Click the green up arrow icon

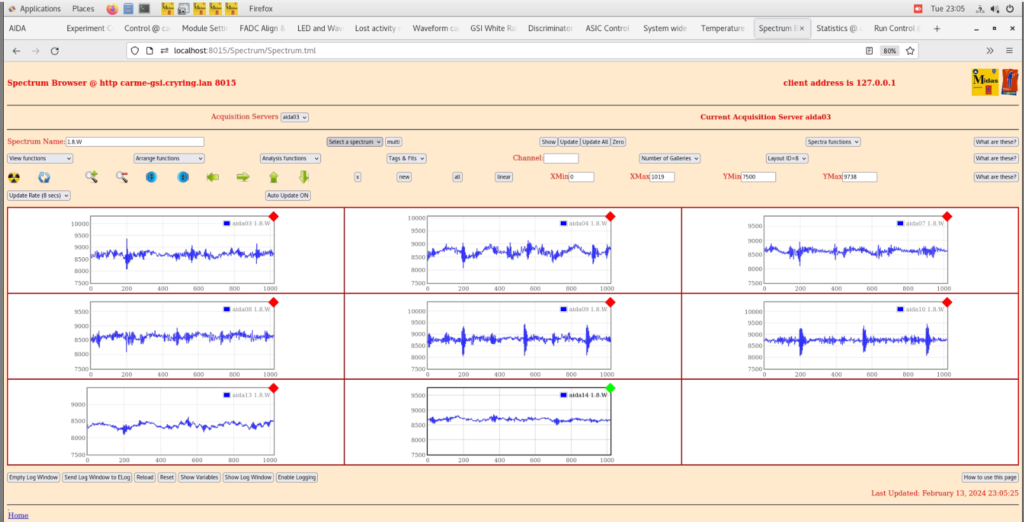[x=274, y=177]
